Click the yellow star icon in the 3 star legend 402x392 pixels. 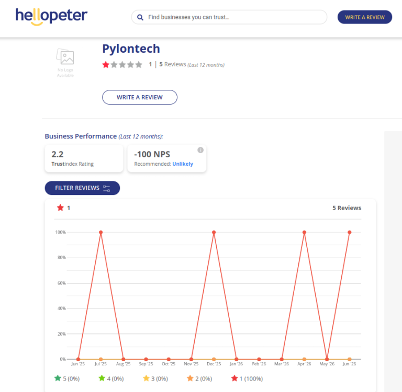(146, 378)
